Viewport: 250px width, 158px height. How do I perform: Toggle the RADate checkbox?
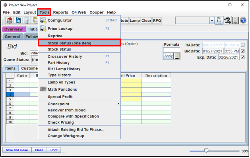tap(243, 45)
